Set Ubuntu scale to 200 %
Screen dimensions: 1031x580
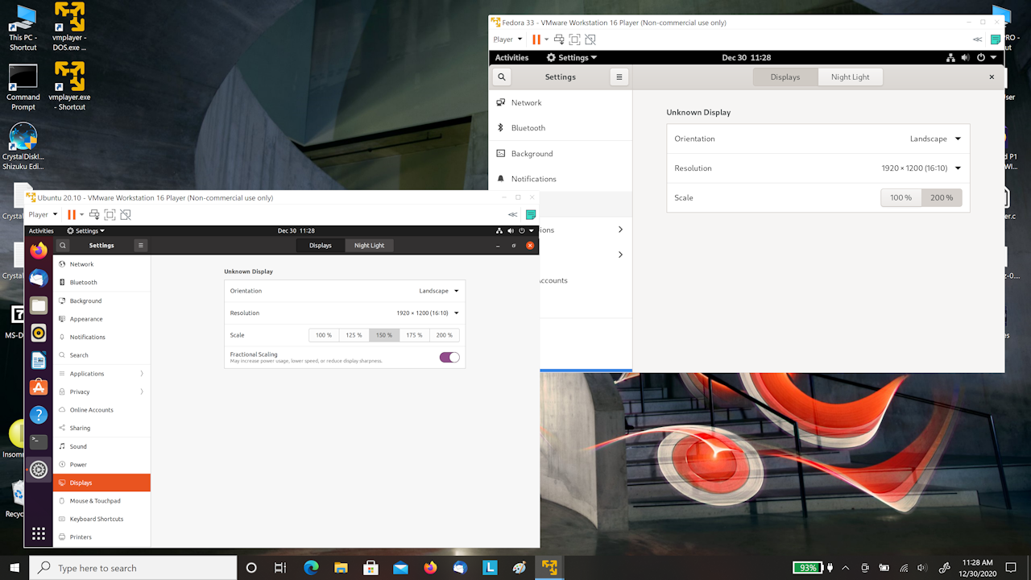[445, 335]
